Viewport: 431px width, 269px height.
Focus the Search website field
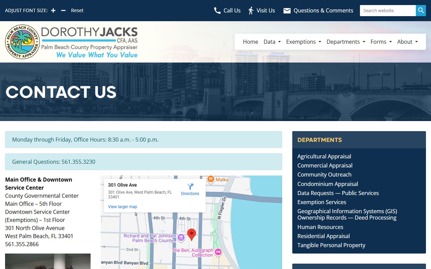click(388, 10)
